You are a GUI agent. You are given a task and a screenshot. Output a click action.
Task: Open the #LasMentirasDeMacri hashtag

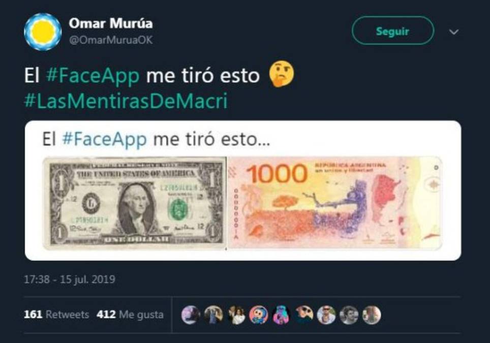click(x=126, y=101)
